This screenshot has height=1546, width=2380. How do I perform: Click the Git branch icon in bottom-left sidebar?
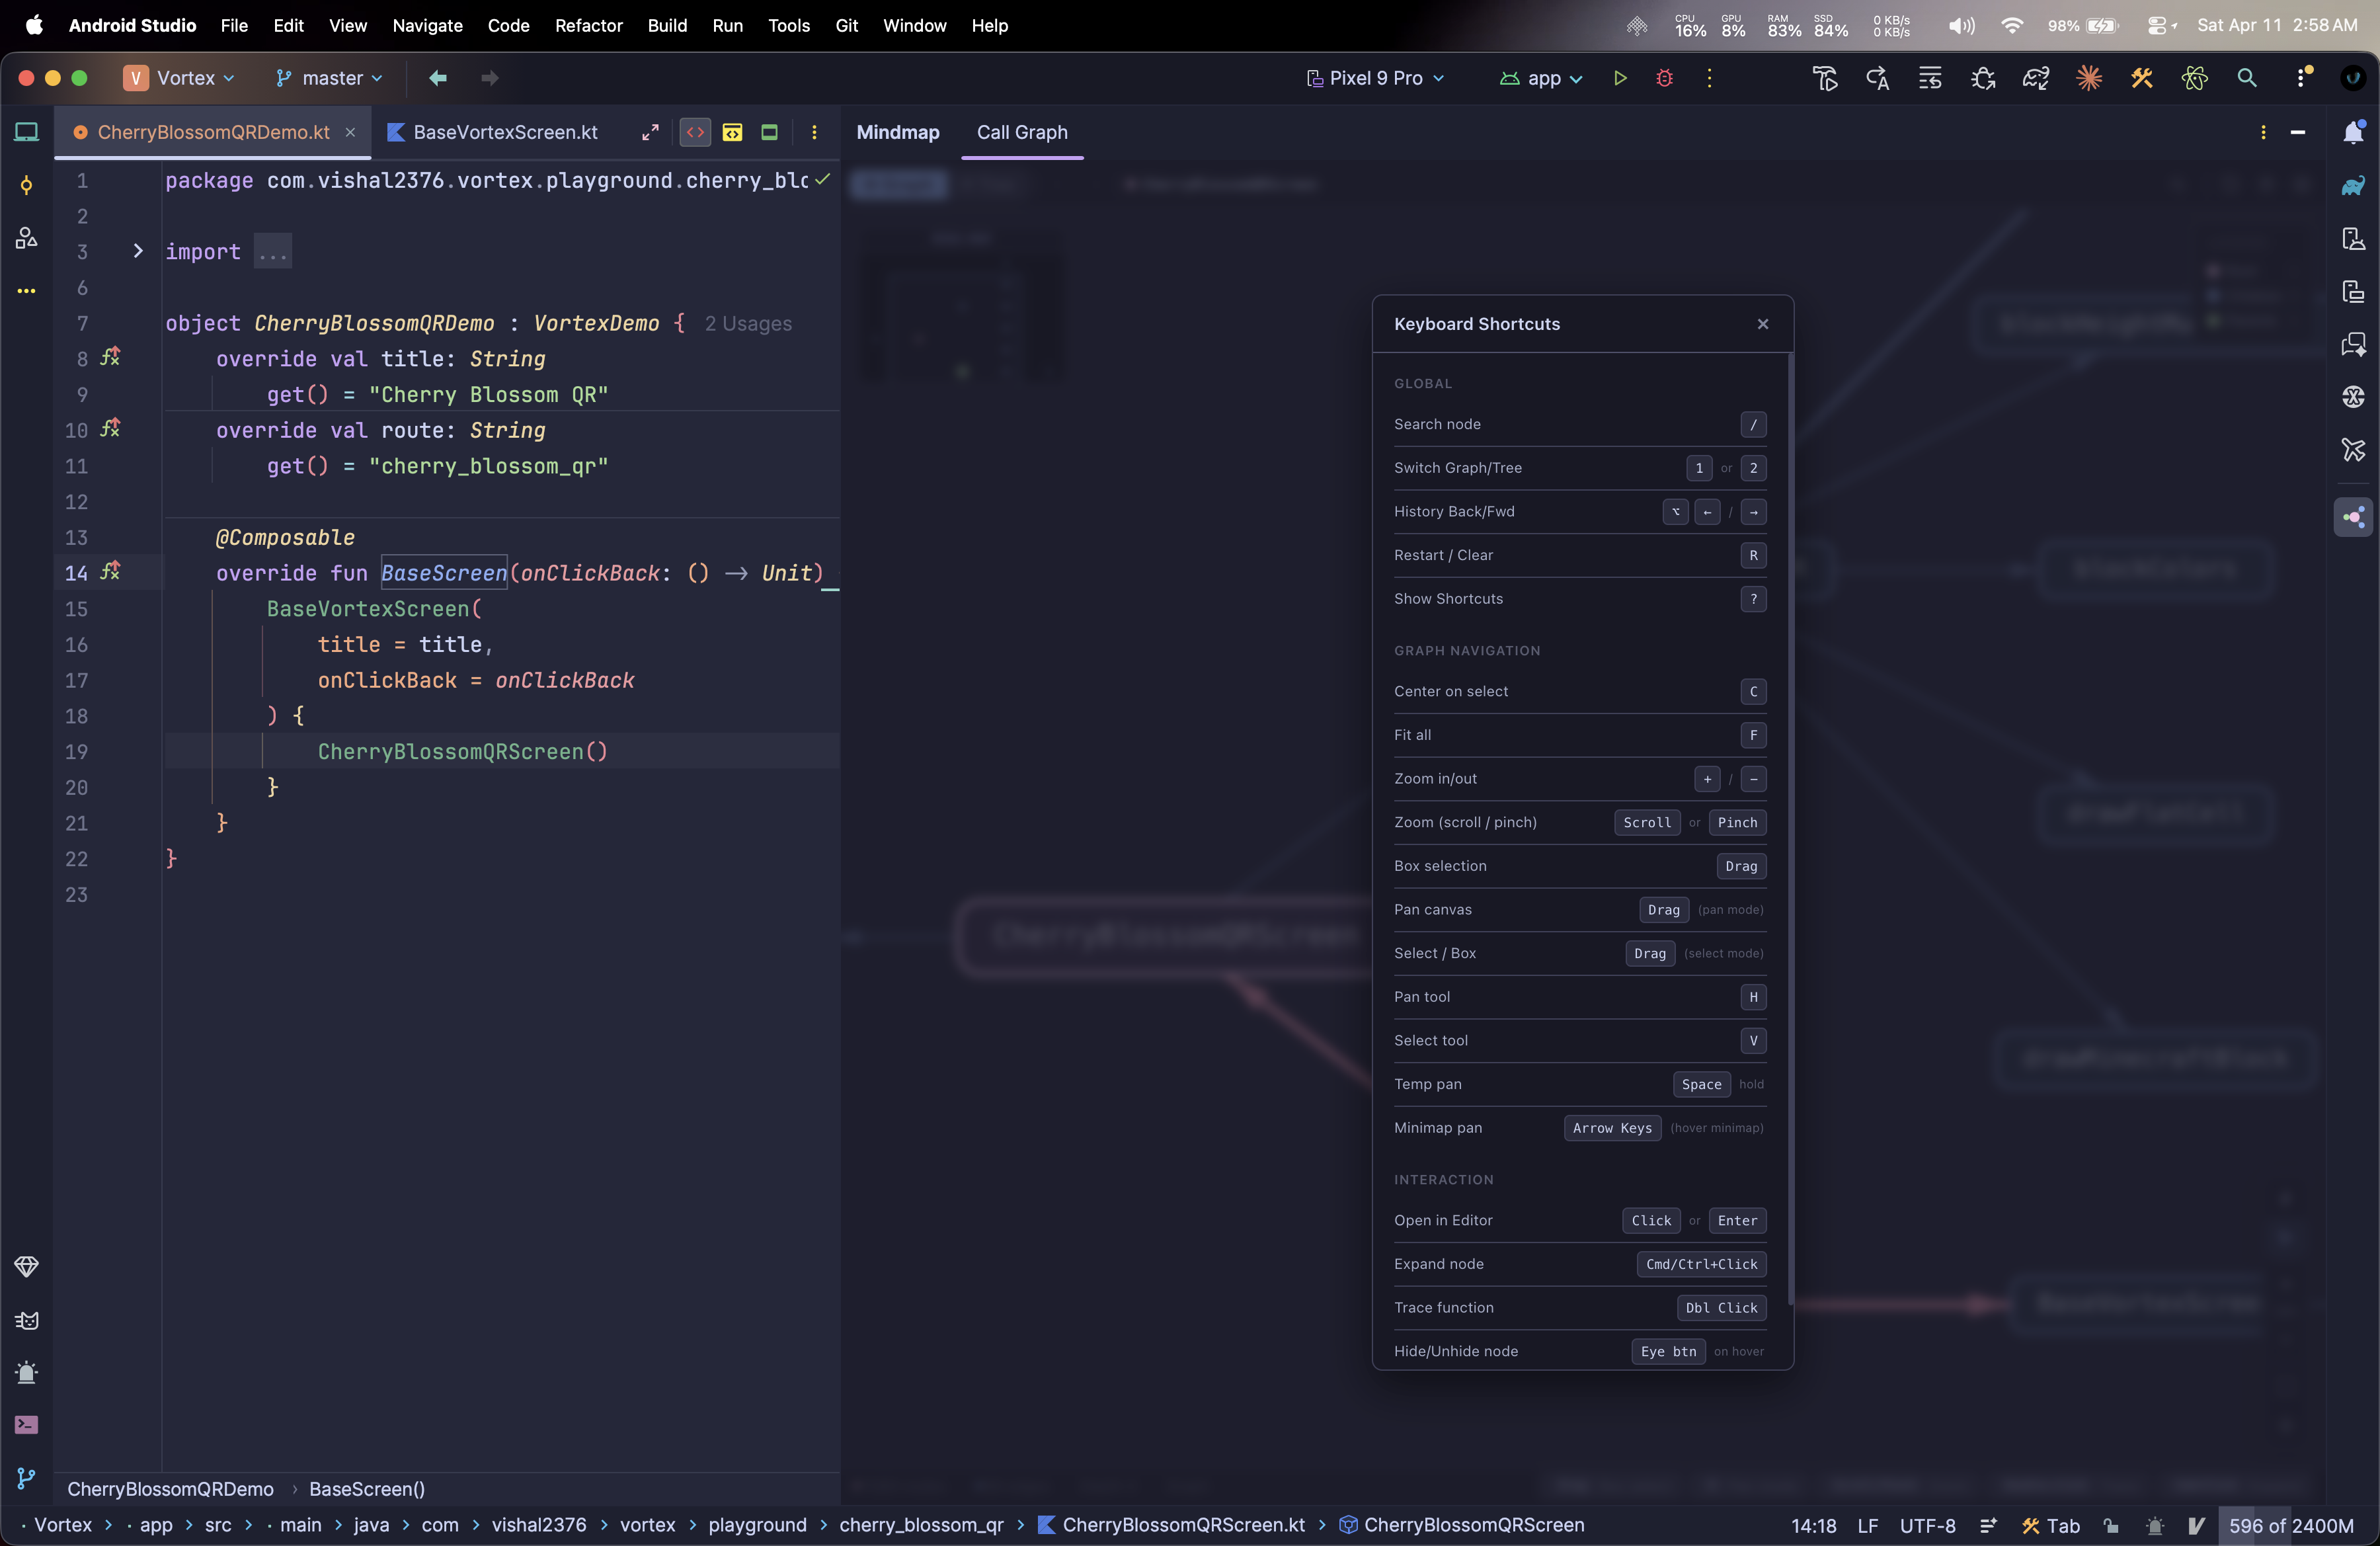tap(27, 1477)
